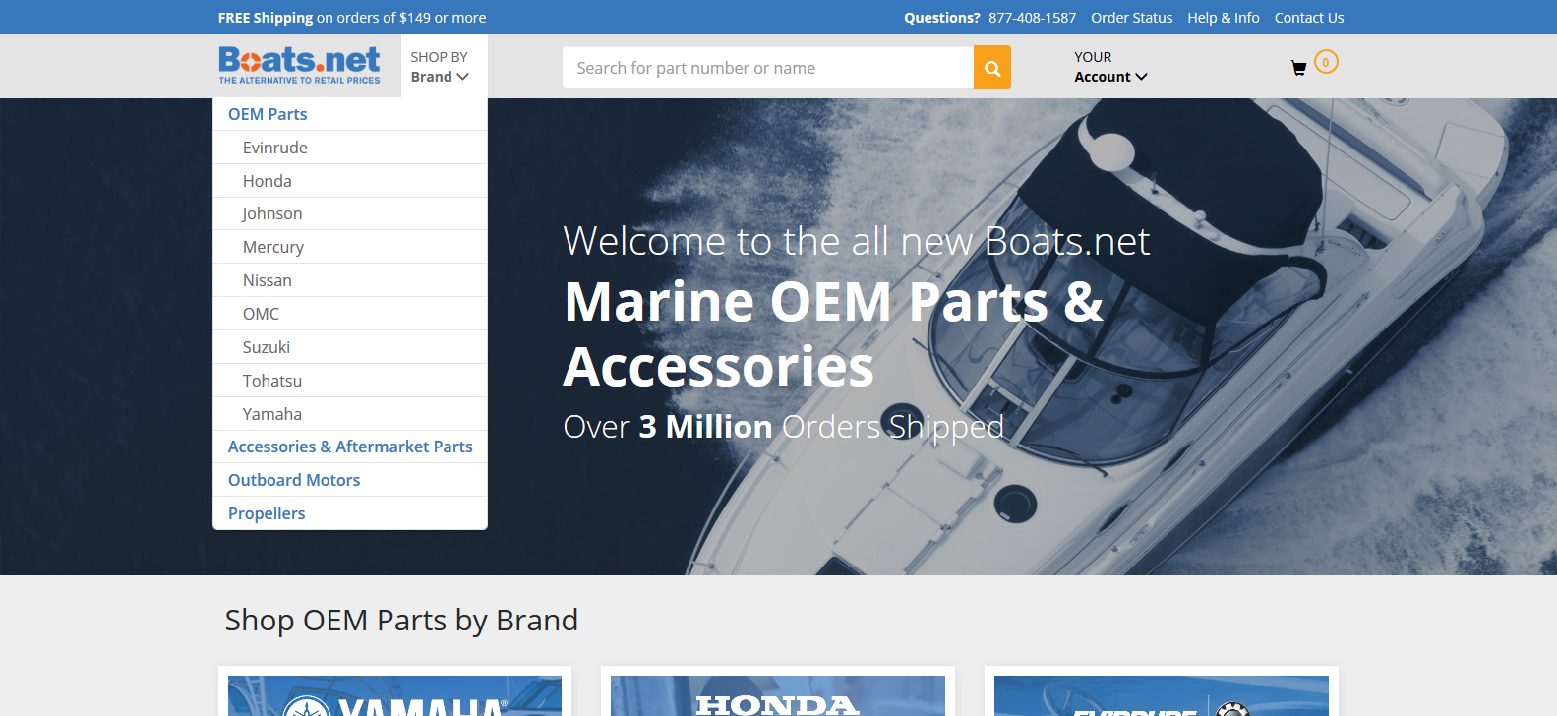This screenshot has width=1557, height=716.
Task: Open the Yamaha brand thumbnail card
Action: point(394,694)
